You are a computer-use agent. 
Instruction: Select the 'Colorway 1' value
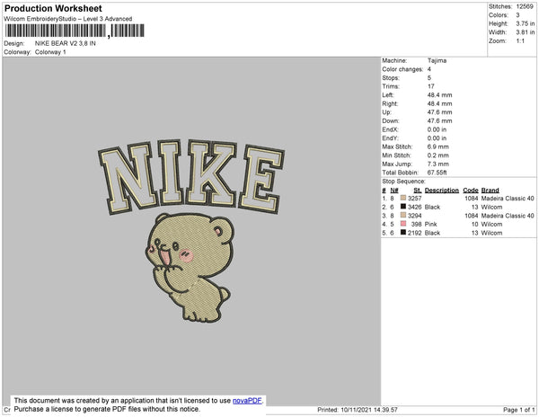coord(50,52)
